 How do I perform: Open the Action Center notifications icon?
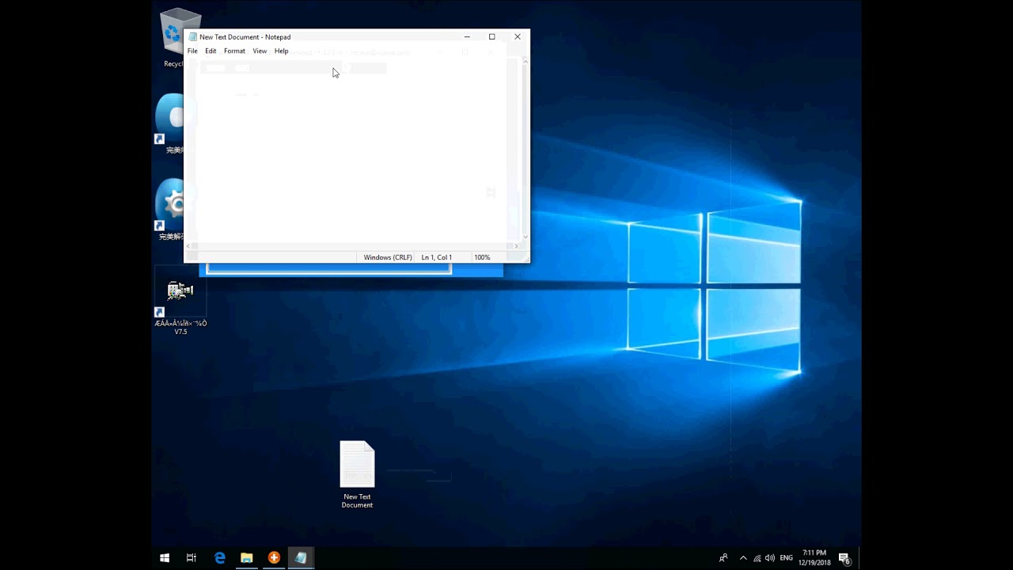844,558
